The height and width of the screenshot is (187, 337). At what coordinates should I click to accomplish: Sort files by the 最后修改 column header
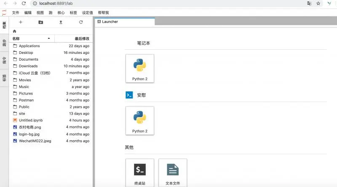73,38
